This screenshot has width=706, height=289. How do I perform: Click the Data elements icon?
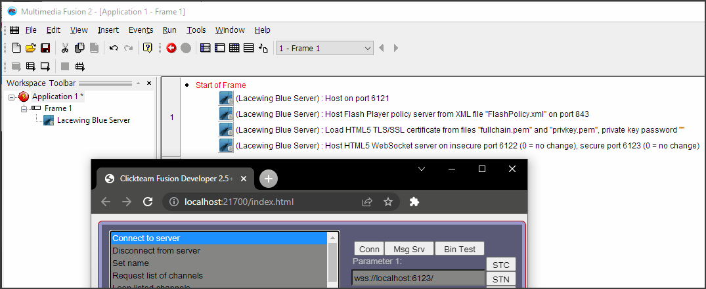tap(263, 48)
